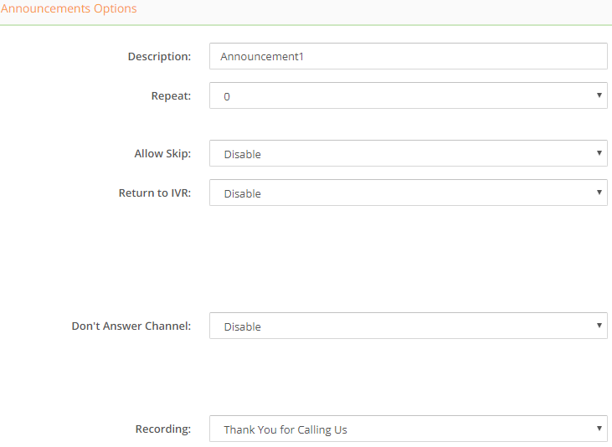Click the Repeat: field label
The image size is (612, 447).
(x=171, y=96)
